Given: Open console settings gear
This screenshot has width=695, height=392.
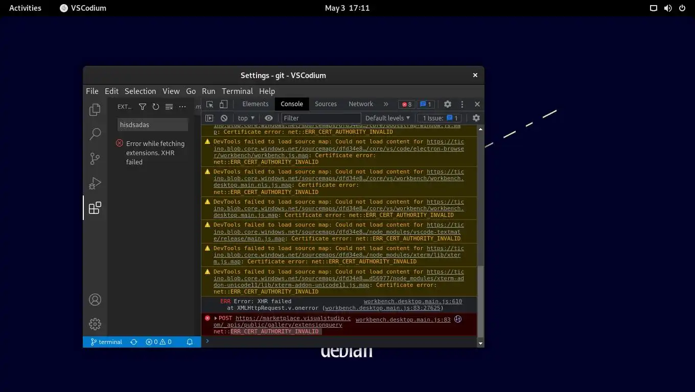Looking at the screenshot, I should tap(476, 118).
